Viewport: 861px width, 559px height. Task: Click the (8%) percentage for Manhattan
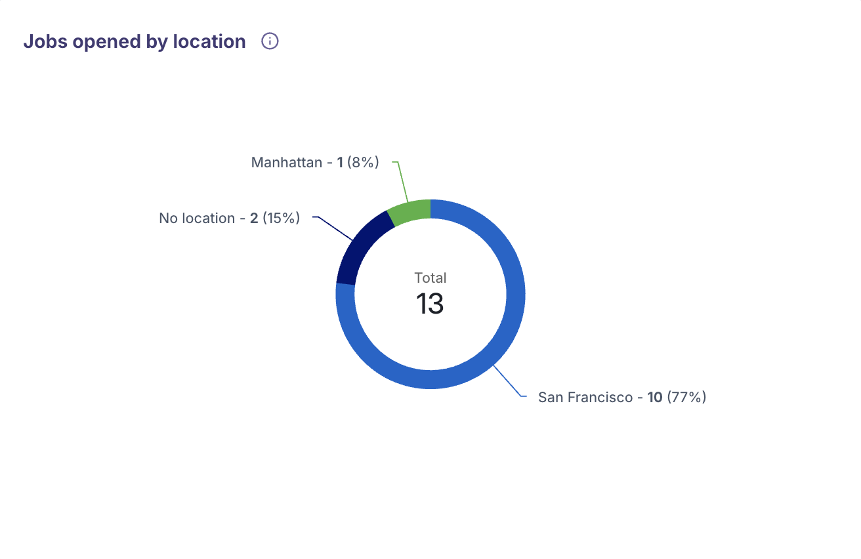(x=363, y=162)
